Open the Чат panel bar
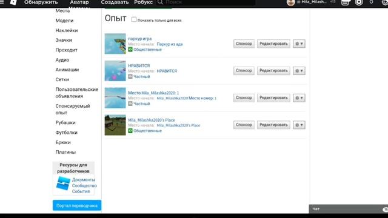Viewport: 388px width, 218px height. (x=349, y=209)
